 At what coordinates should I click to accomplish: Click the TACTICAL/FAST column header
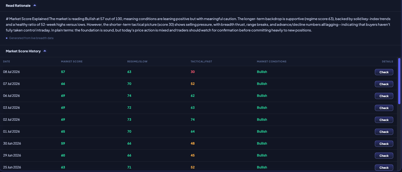(x=201, y=62)
